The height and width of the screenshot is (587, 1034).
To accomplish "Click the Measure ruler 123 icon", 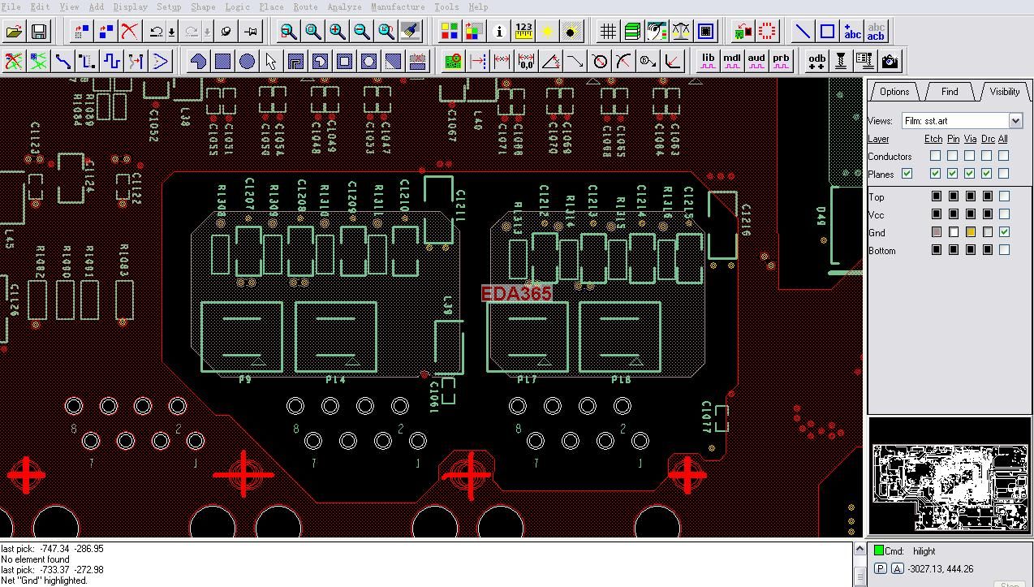I will (523, 32).
